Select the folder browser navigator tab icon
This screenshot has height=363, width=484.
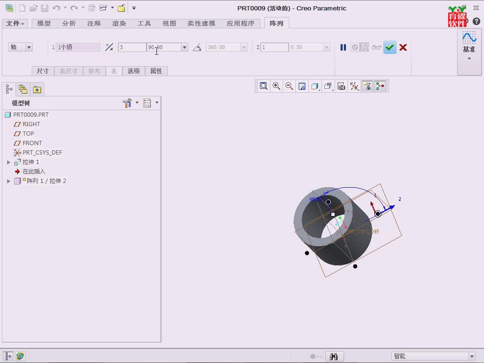click(x=23, y=89)
